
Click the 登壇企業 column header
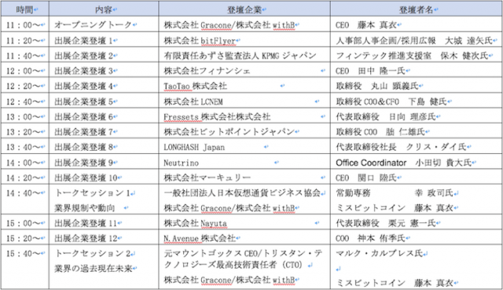point(244,9)
